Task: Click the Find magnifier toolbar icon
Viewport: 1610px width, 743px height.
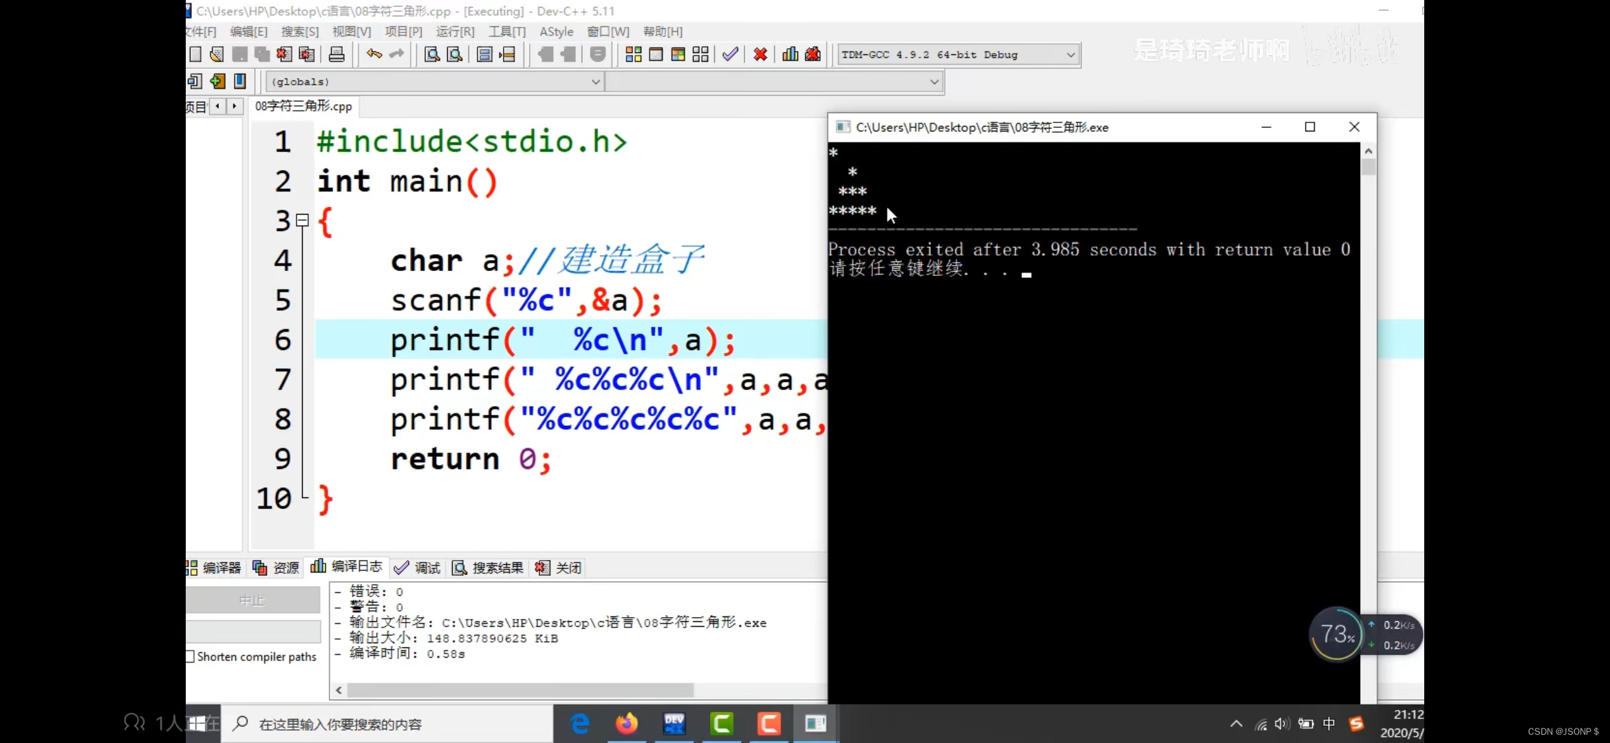Action: pos(431,54)
